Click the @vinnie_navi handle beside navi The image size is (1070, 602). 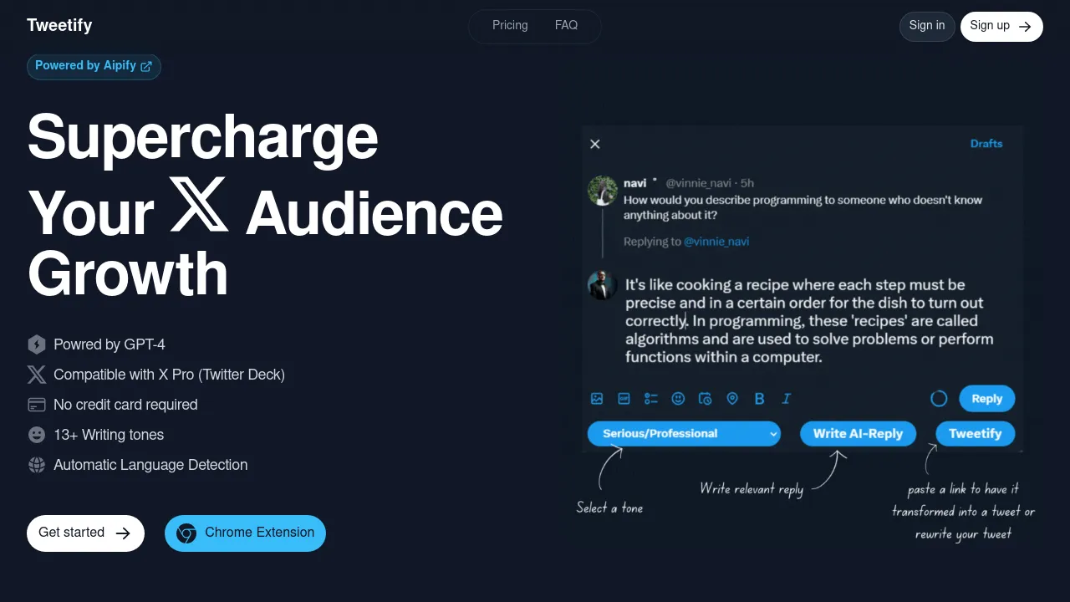pos(698,183)
